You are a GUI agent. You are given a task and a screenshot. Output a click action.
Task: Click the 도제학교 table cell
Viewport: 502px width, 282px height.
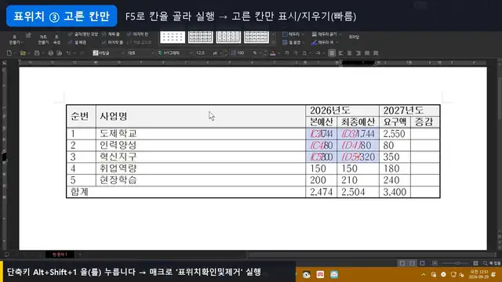pyautogui.click(x=201, y=134)
